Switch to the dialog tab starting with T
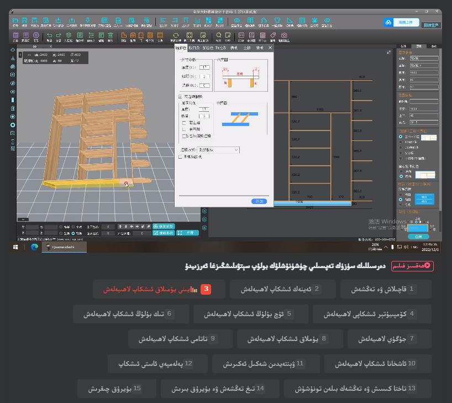The image size is (452, 403). click(x=220, y=48)
